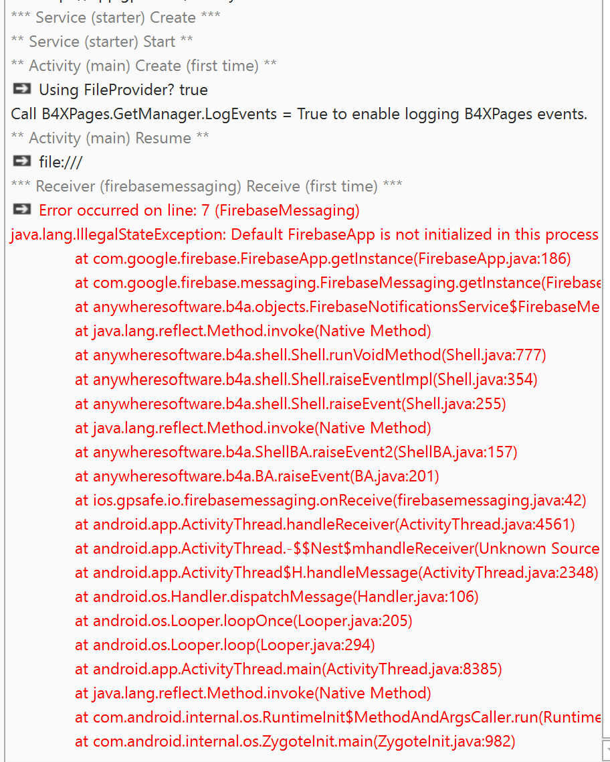Click the arrow icon beside 'file:///'
Screen dimensions: 610x762
(22, 161)
